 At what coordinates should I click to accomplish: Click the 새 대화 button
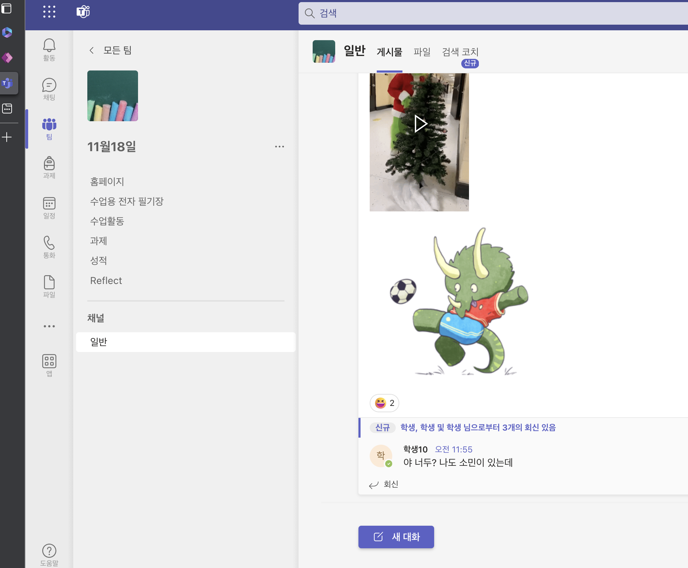(x=396, y=537)
